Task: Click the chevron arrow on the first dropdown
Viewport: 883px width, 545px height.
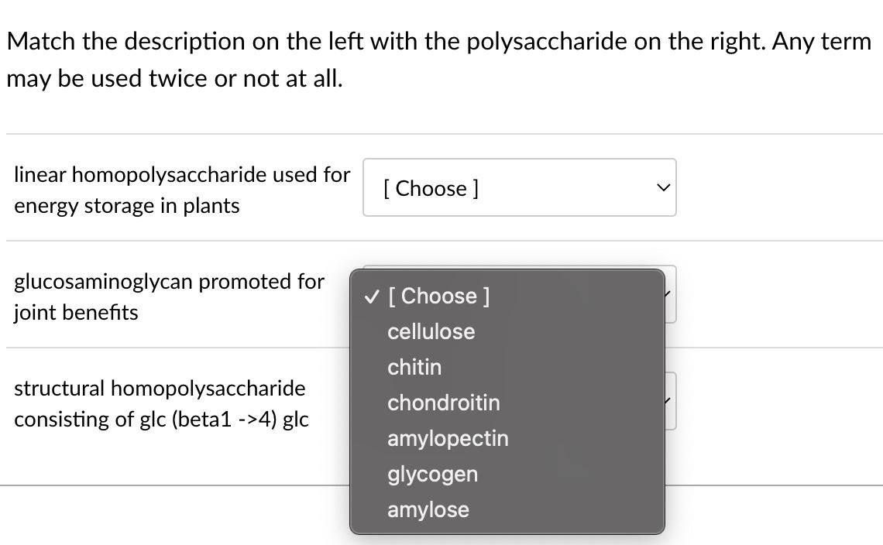Action: coord(661,188)
